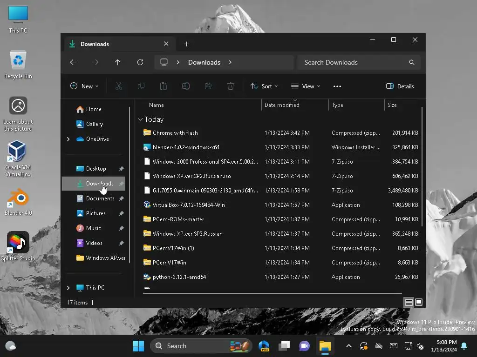Select VirtualBox-7.0.12-159484-Win file
The height and width of the screenshot is (357, 477).
280,205
